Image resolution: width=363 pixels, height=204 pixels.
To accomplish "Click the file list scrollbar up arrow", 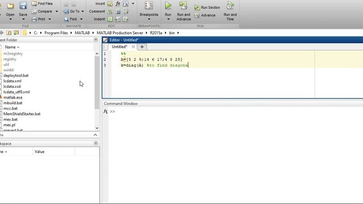I will point(97,53).
